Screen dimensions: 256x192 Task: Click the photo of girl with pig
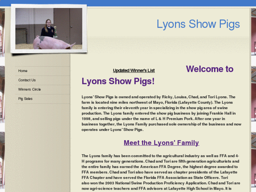(49, 29)
